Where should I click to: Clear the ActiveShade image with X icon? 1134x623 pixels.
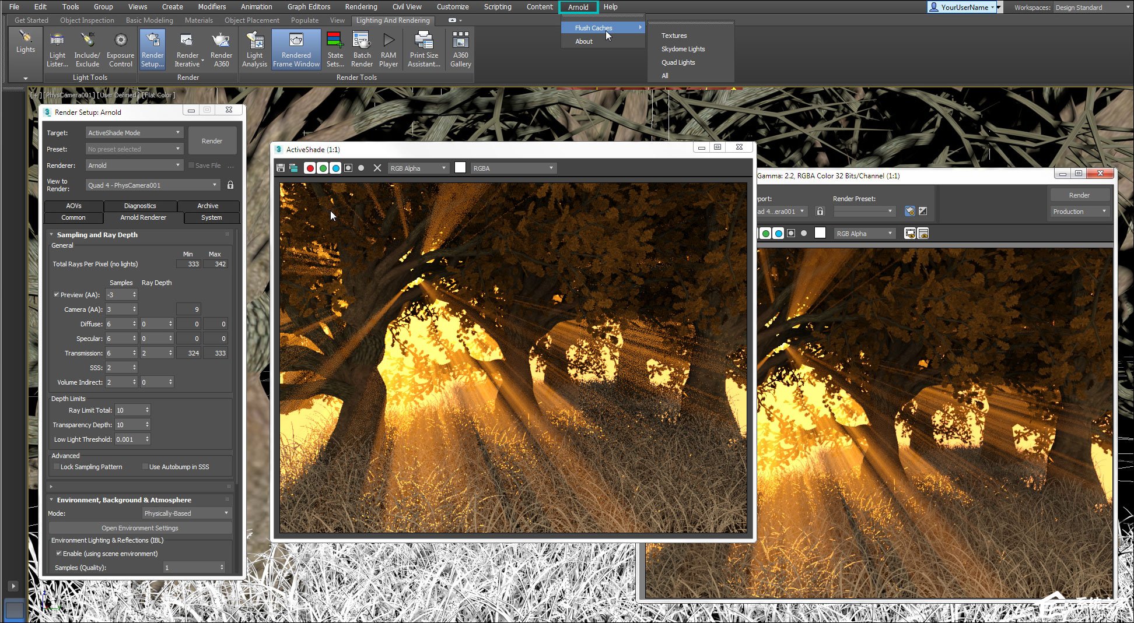pyautogui.click(x=377, y=168)
